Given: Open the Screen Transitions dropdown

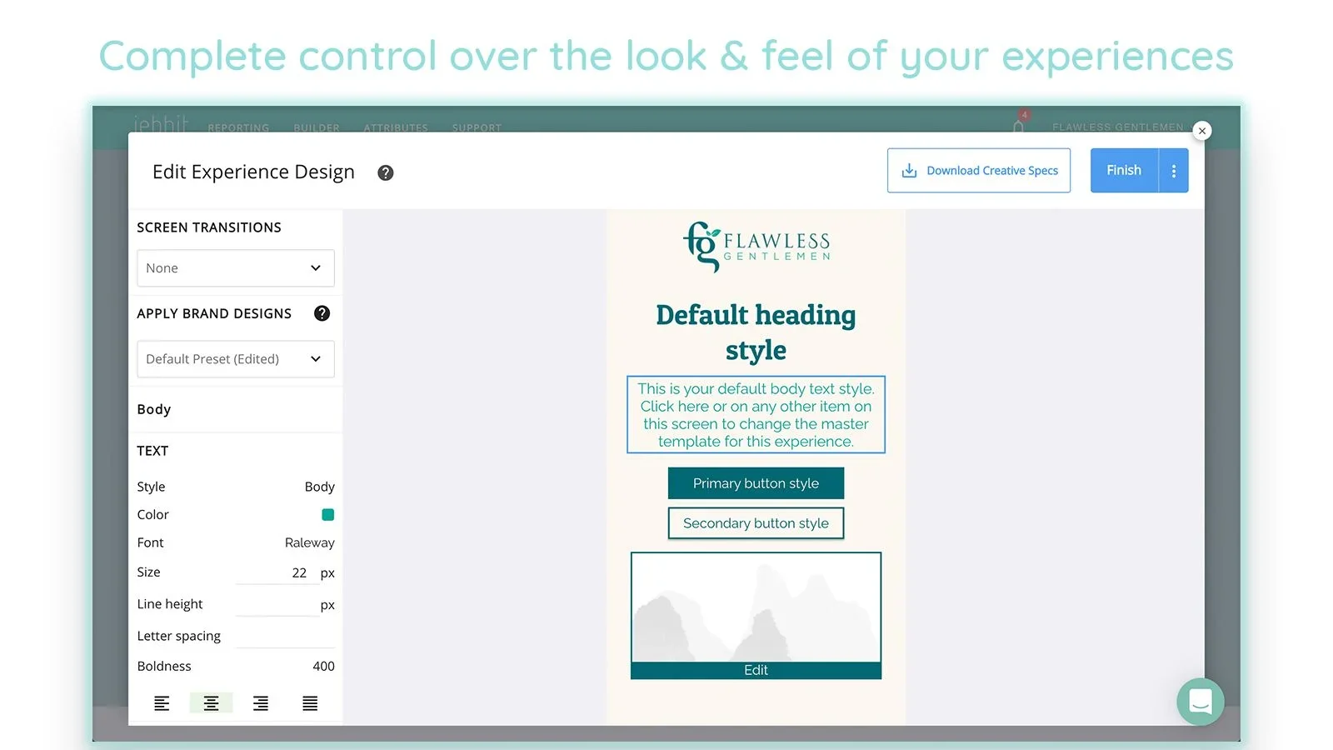Looking at the screenshot, I should pos(235,268).
